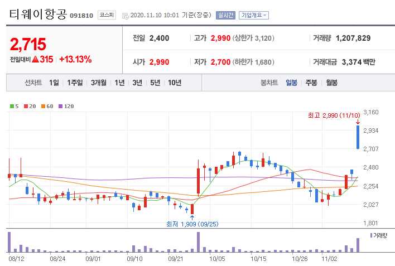Click the 상한가 3,120 text
The image size is (395, 266).
click(x=253, y=38)
